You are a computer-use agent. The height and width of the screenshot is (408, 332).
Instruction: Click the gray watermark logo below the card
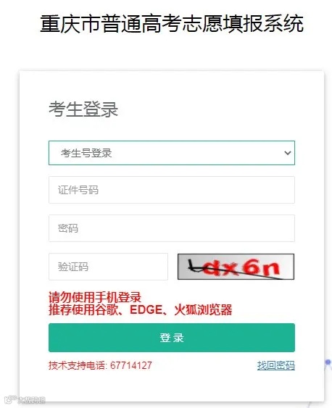(x=25, y=399)
